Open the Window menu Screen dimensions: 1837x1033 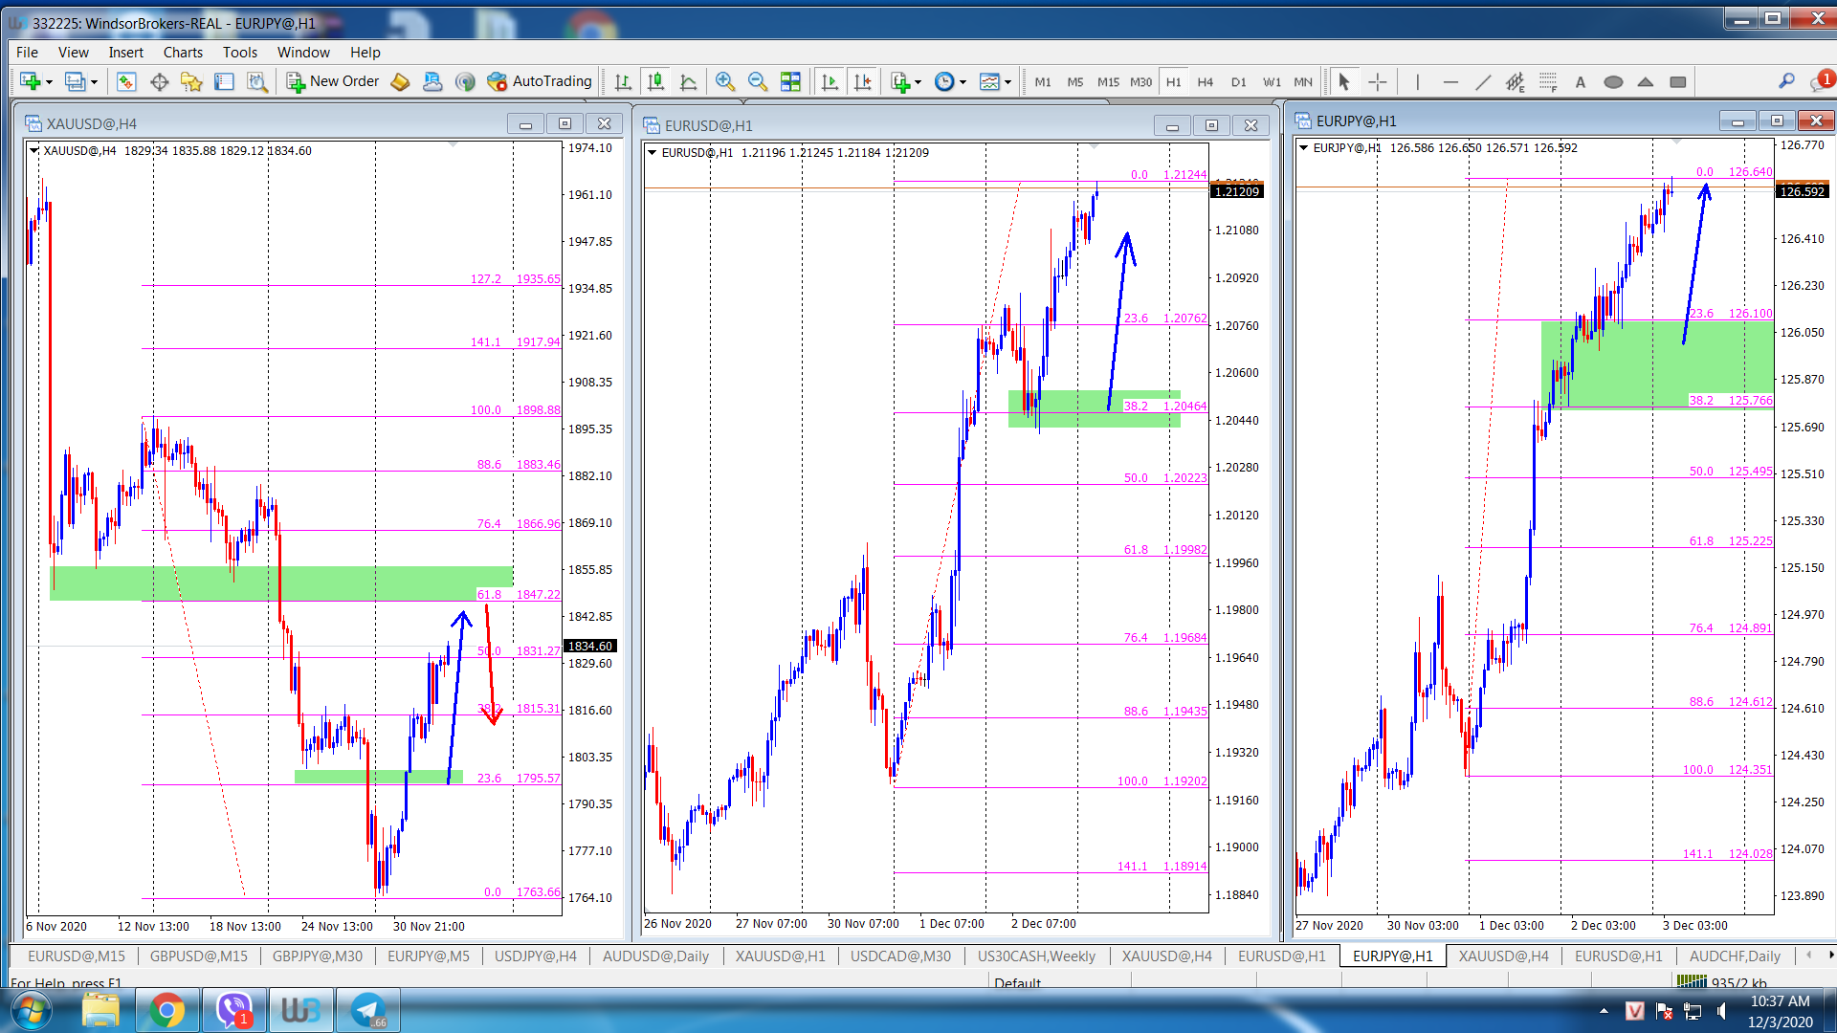coord(303,53)
